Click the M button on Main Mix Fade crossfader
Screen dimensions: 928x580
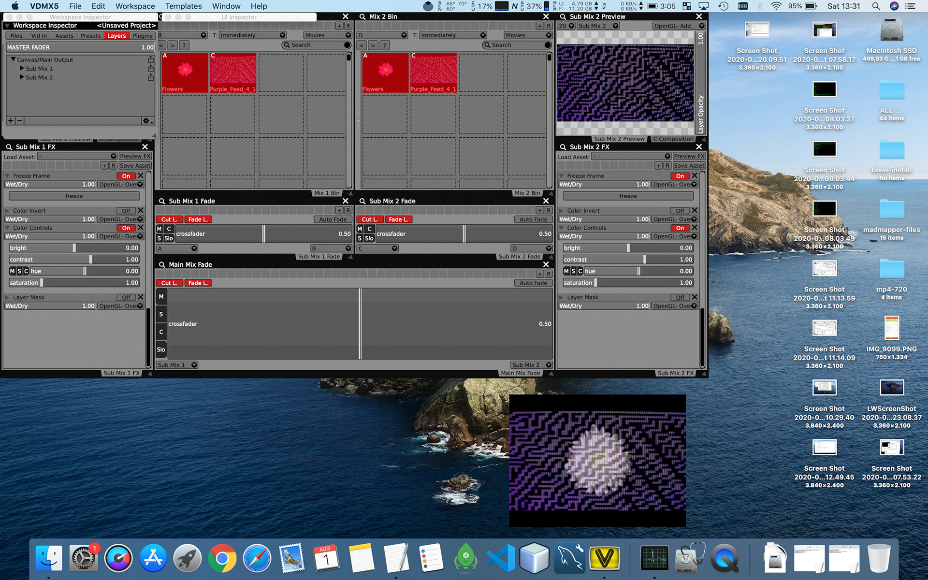[x=161, y=296]
